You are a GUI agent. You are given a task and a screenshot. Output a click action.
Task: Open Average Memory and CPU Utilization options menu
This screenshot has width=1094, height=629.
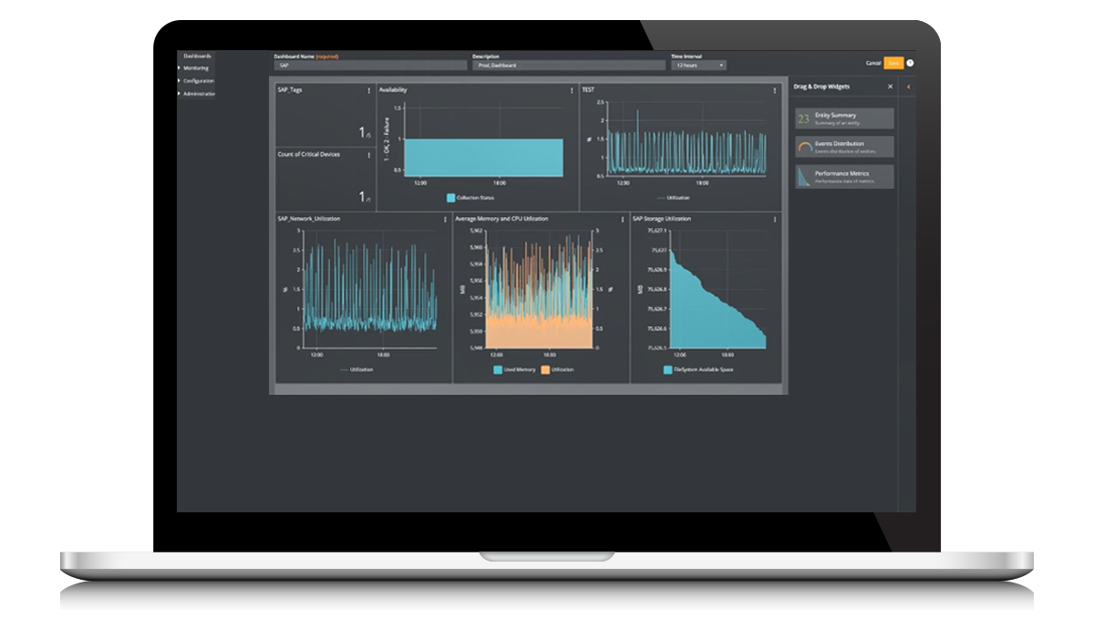point(623,219)
